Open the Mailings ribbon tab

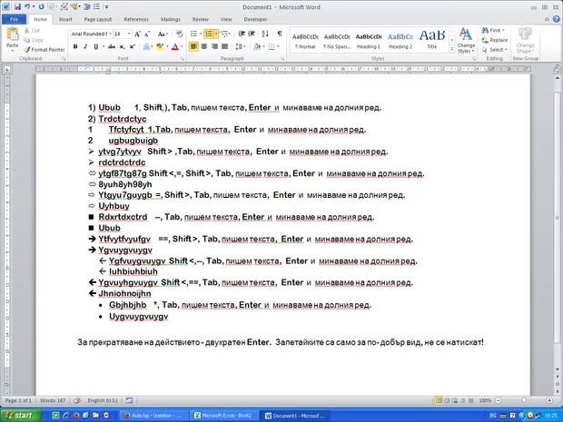[172, 18]
